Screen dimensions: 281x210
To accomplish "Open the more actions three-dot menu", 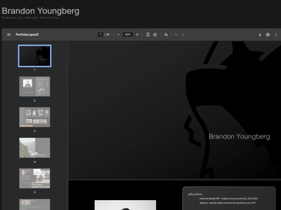I will pyautogui.click(x=276, y=35).
